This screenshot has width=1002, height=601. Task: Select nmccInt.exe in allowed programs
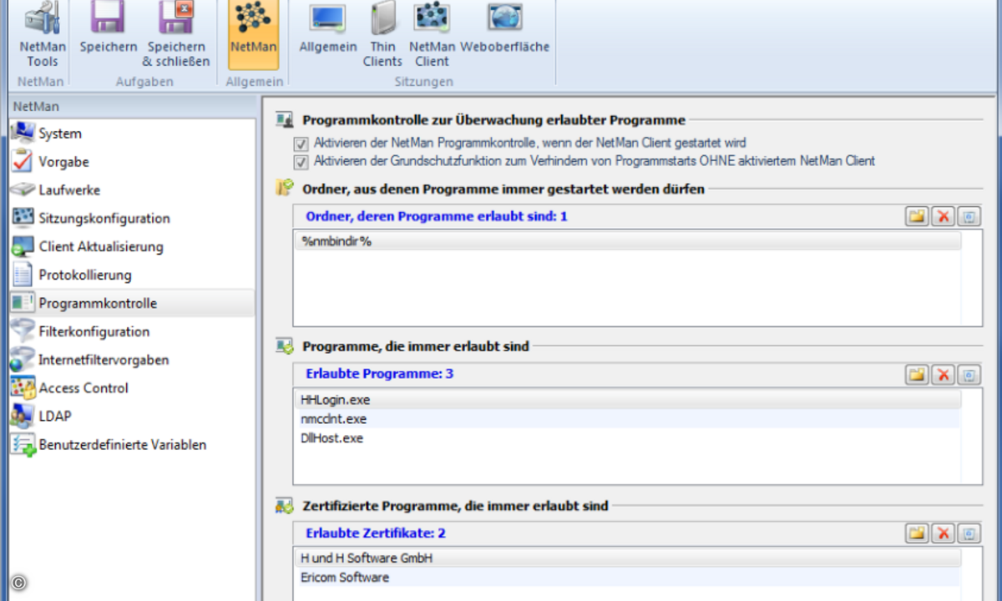[627, 419]
